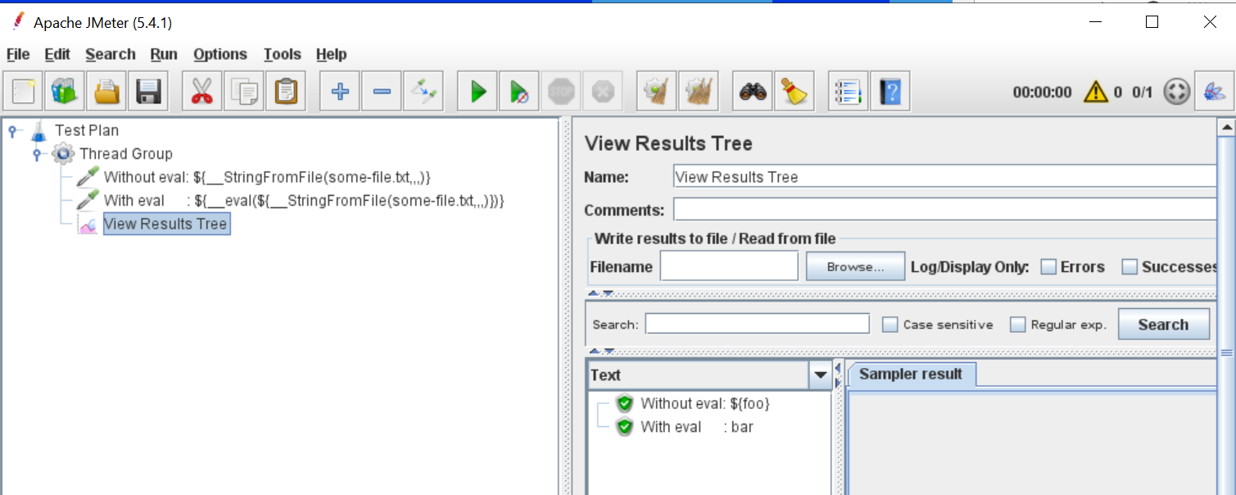Select the 'With eval' sampler tree node

coord(304,201)
